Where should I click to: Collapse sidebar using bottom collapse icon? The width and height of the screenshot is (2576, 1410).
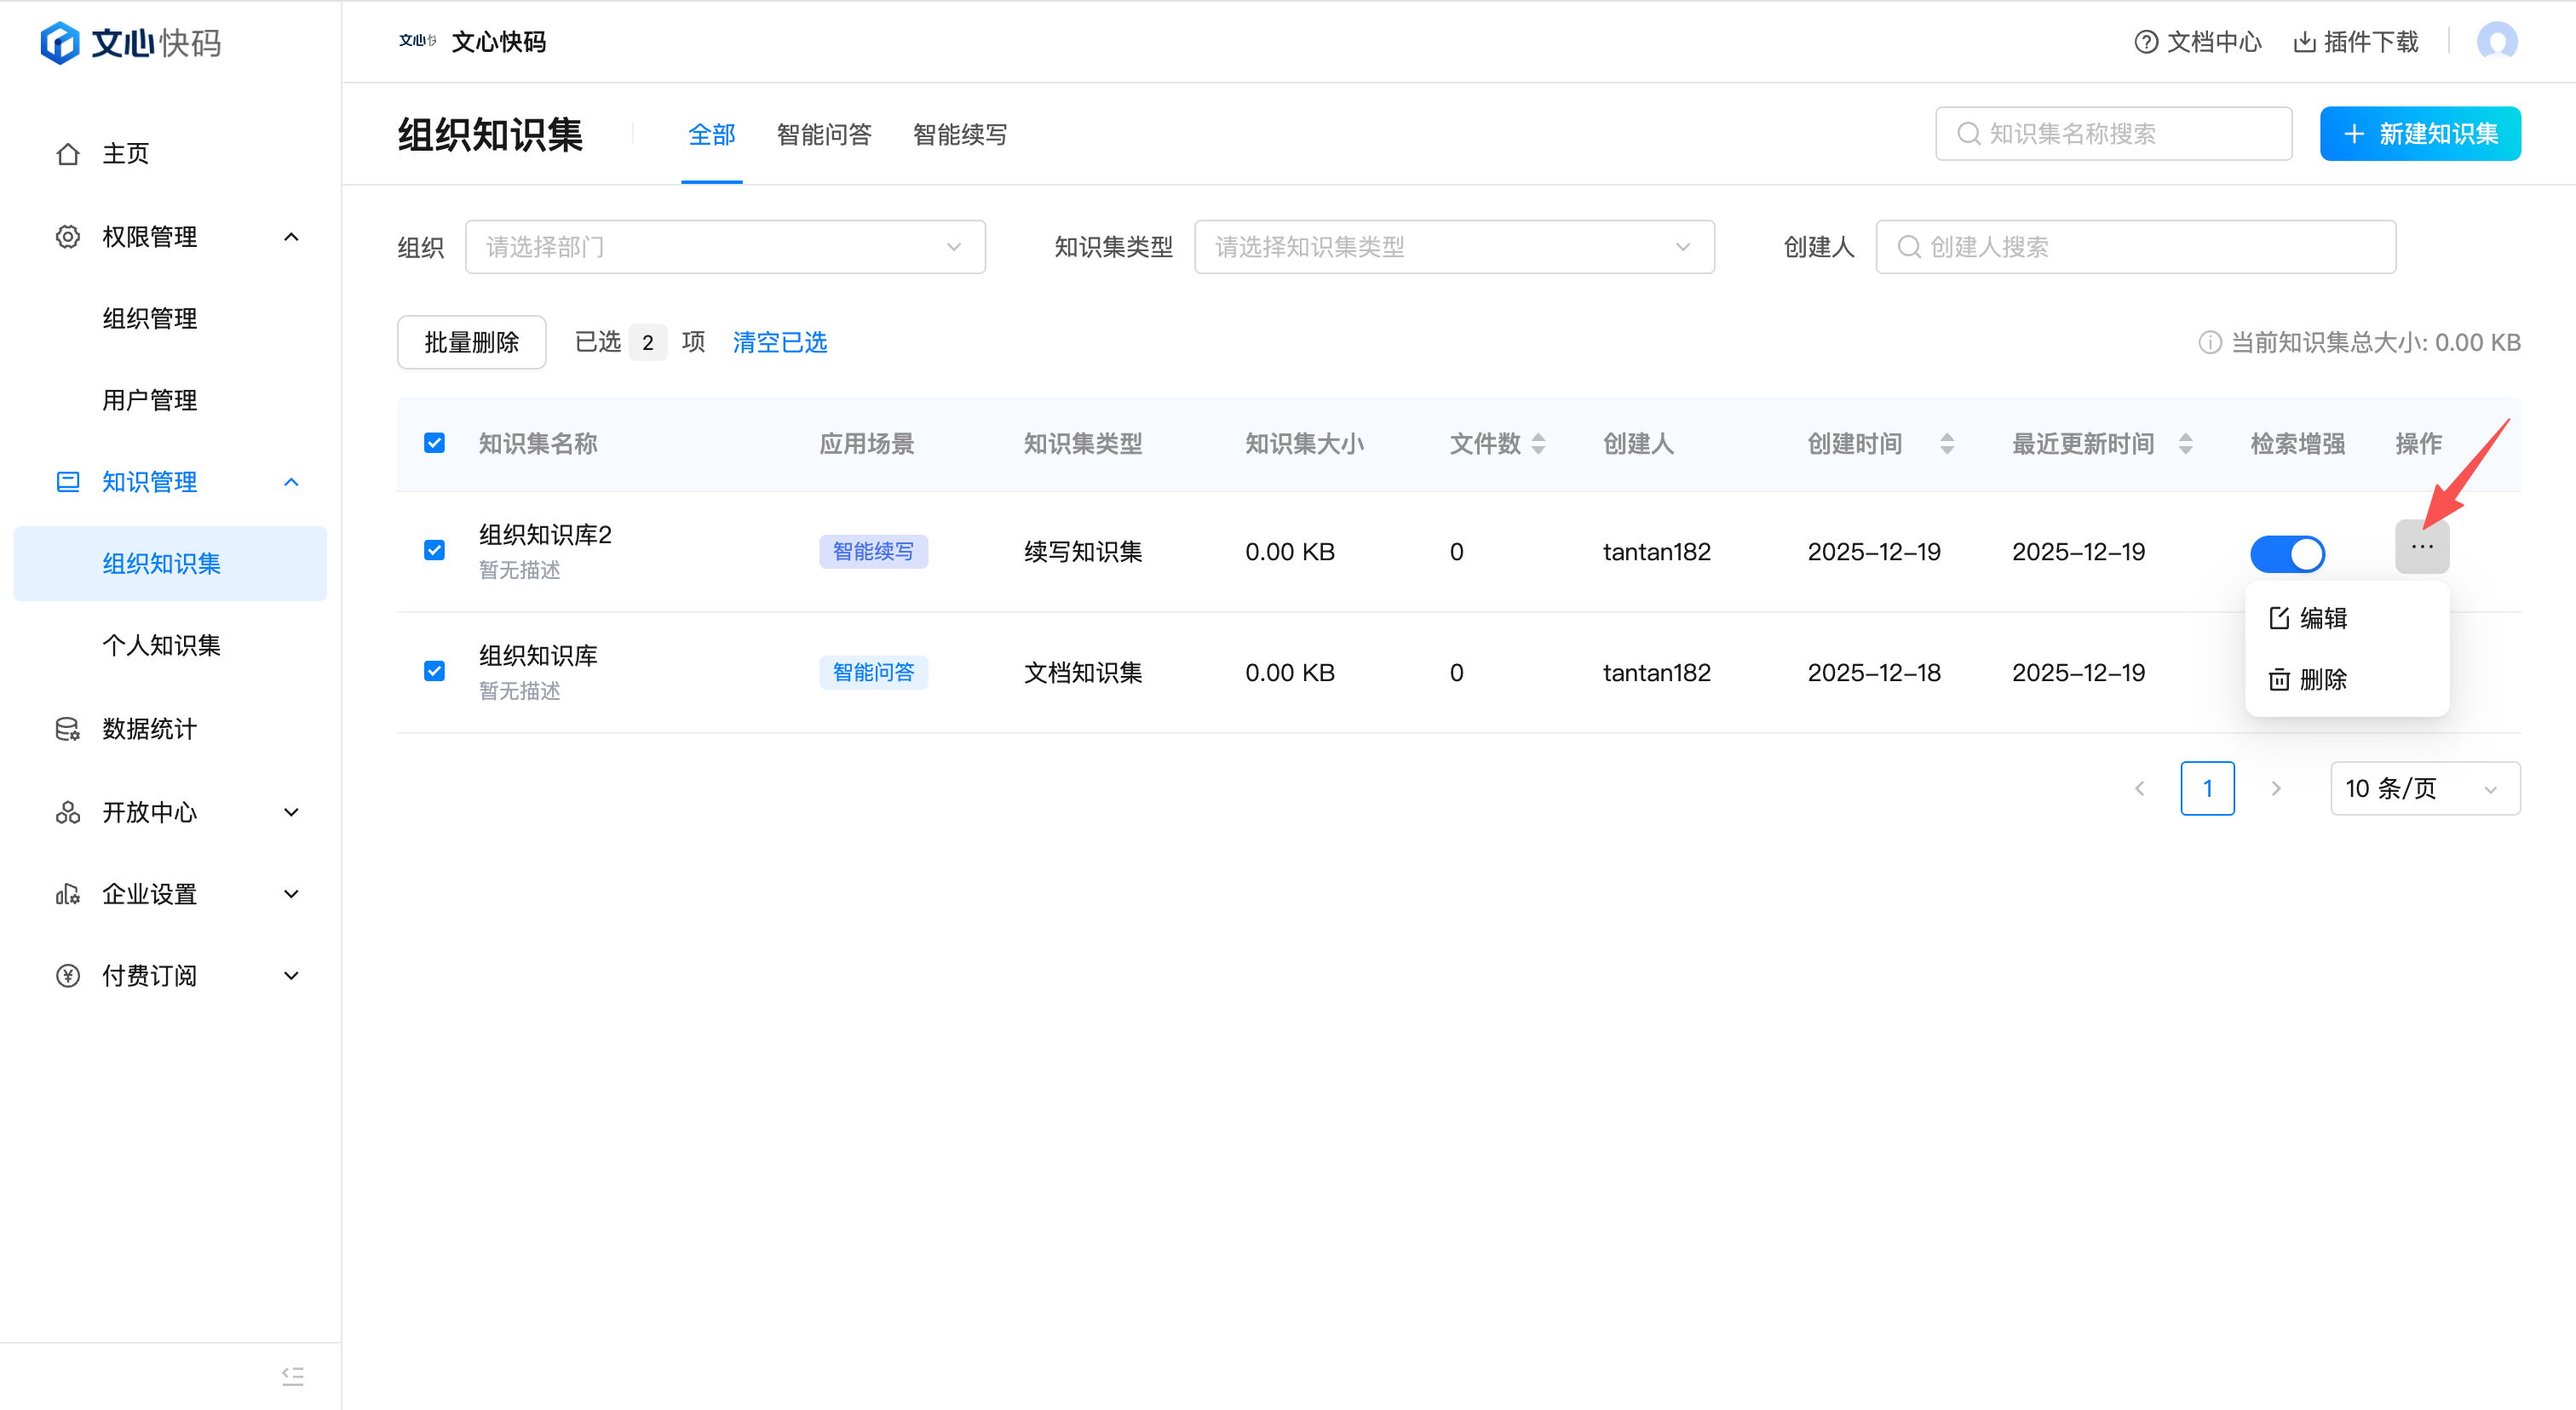click(292, 1376)
